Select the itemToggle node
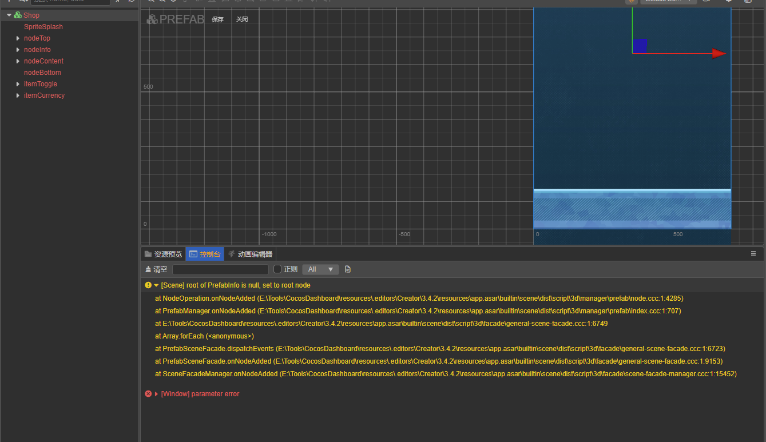The image size is (766, 442). tap(41, 84)
